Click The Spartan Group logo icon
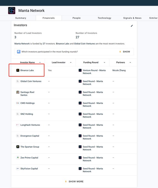 click(x=18, y=147)
